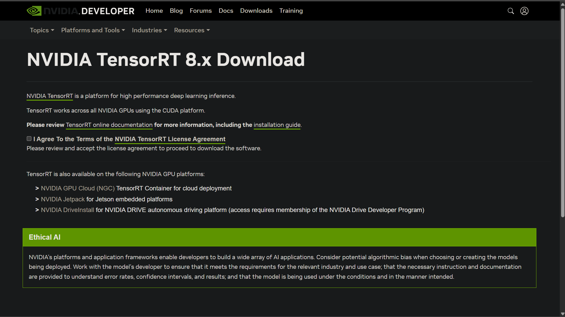This screenshot has height=317, width=565.
Task: Open Docs from the top navigation
Action: pos(226,11)
